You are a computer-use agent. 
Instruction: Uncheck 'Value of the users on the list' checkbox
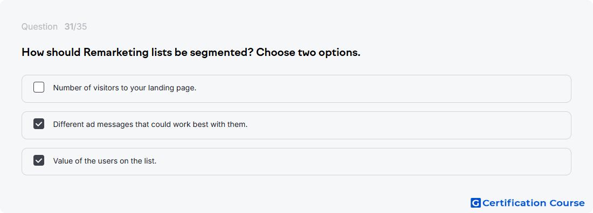39,160
